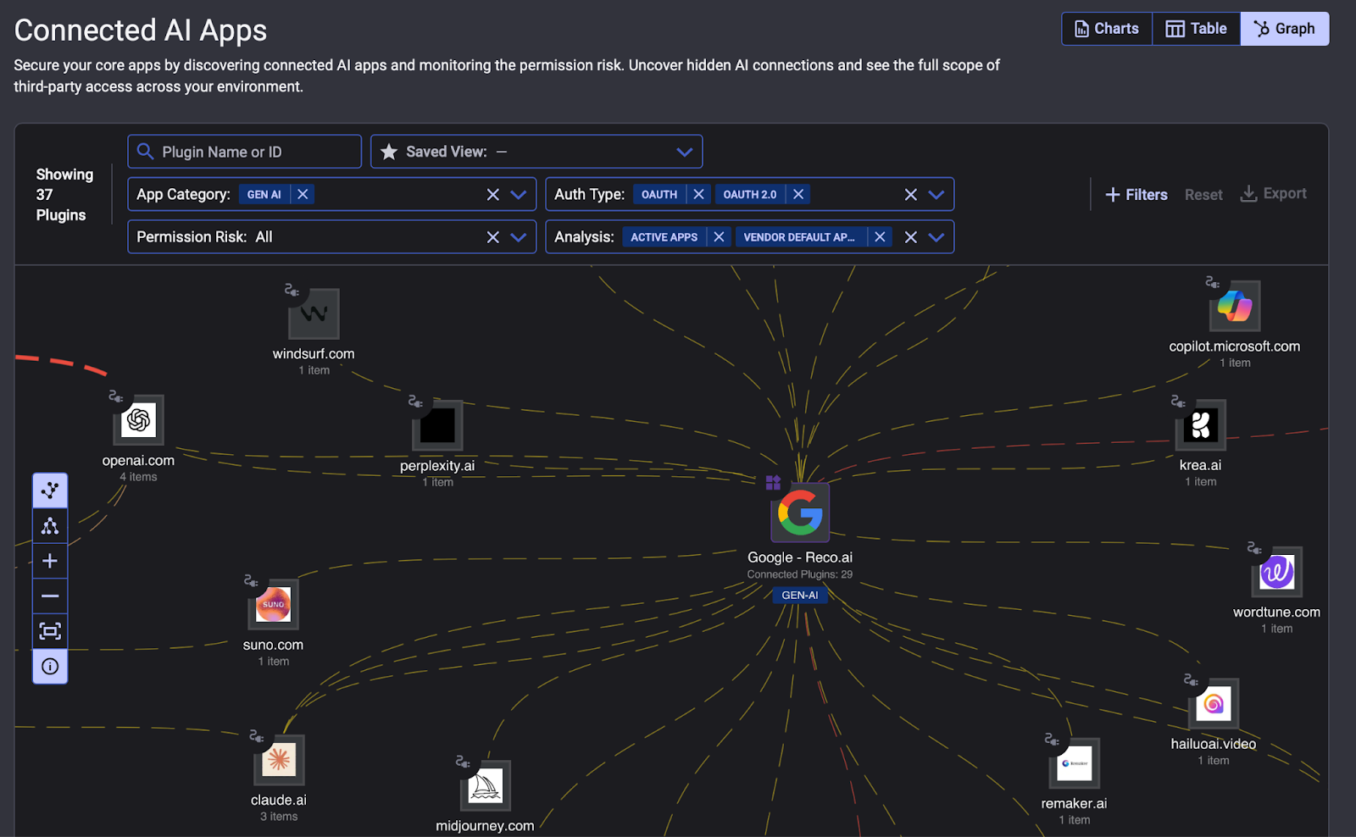Select the hailuoai.video plugin node
The height and width of the screenshot is (837, 1356).
click(x=1214, y=704)
